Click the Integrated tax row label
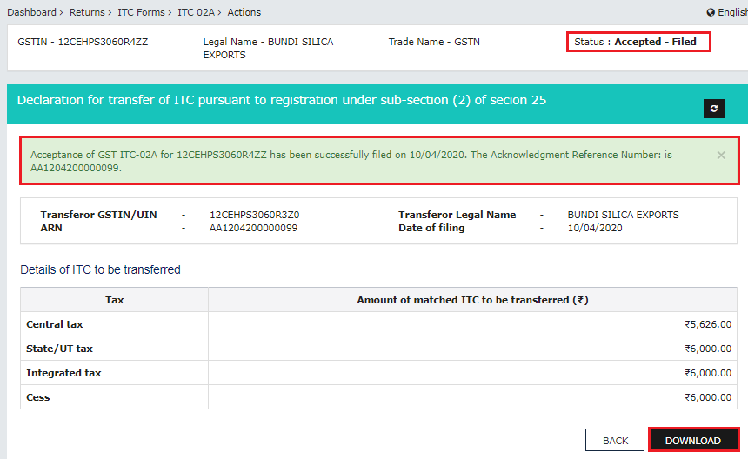Image resolution: width=748 pixels, height=459 pixels. click(x=63, y=373)
